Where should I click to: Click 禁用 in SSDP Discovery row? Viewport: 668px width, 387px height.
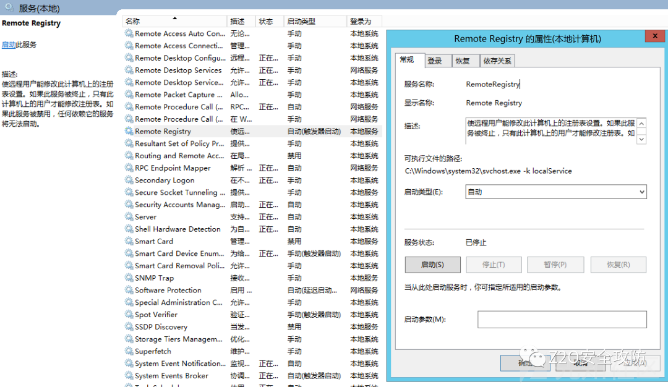[294, 327]
